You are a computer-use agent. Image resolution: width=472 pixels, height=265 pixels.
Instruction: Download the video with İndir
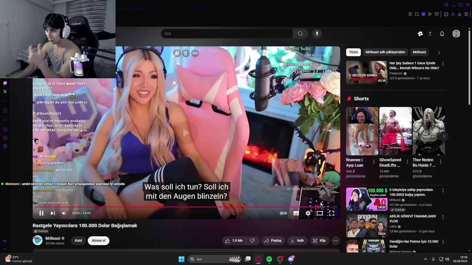(x=297, y=241)
